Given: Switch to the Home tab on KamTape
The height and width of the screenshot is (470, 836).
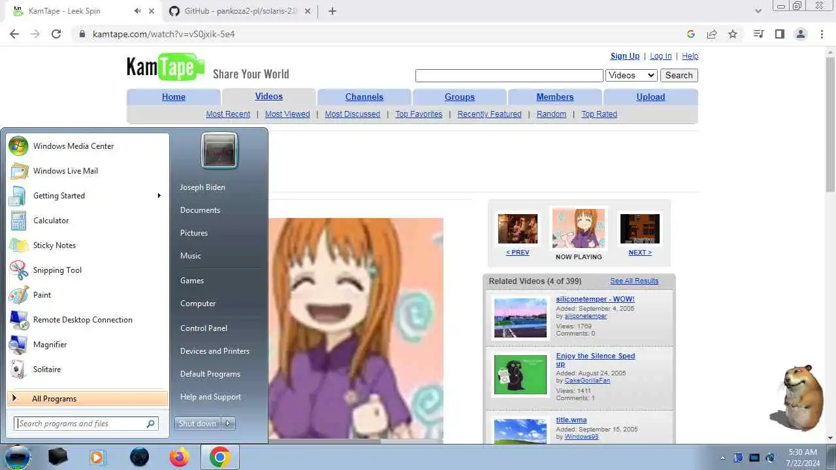Looking at the screenshot, I should [x=174, y=97].
